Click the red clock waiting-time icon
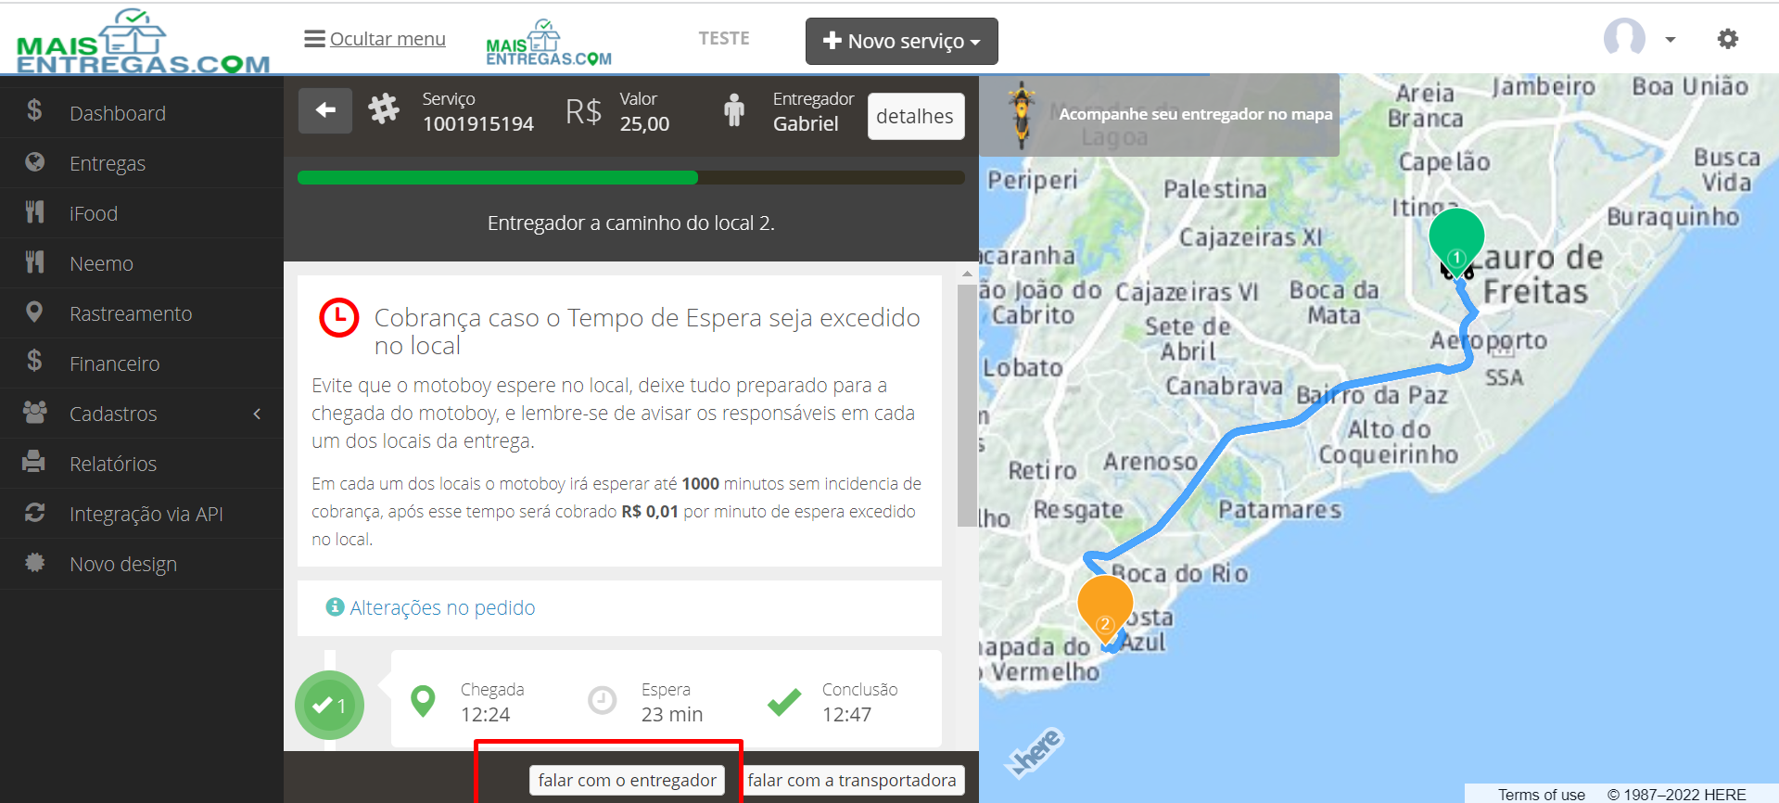 (338, 318)
